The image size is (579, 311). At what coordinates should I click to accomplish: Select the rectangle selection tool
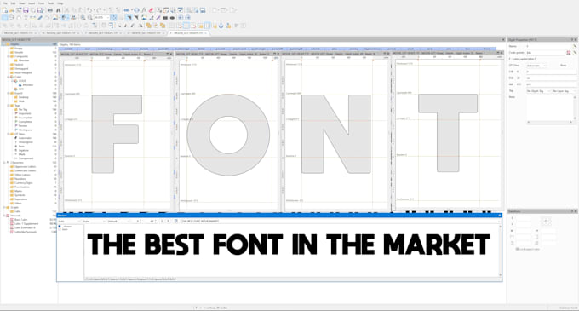tap(5, 18)
